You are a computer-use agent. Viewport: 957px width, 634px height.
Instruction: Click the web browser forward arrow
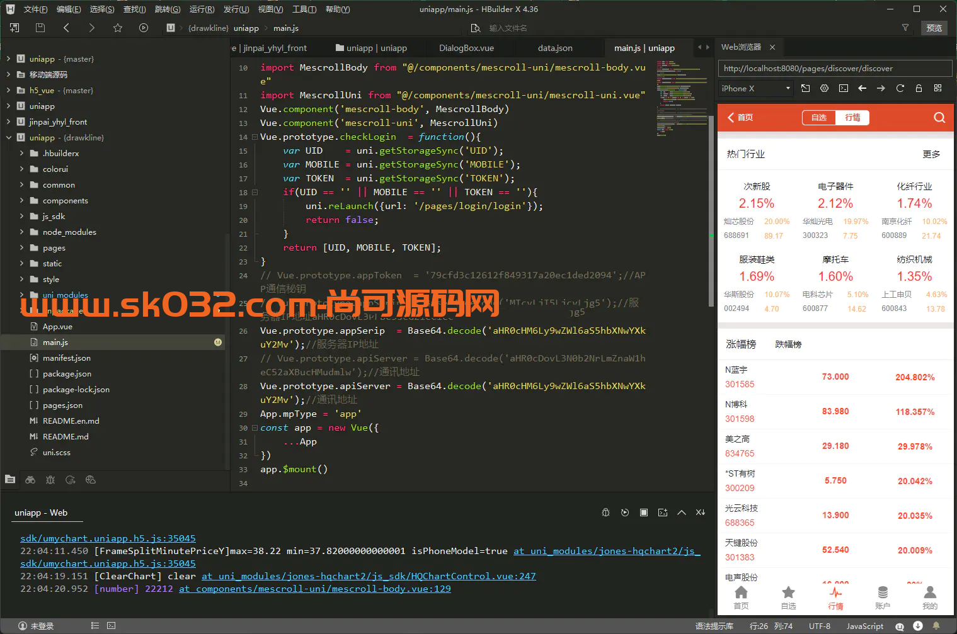881,88
